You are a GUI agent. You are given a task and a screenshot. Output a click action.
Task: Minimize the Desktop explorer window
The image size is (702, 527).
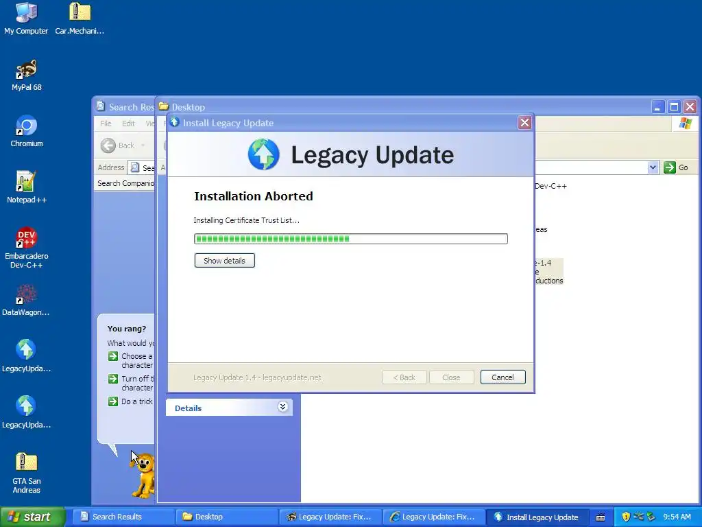(657, 107)
